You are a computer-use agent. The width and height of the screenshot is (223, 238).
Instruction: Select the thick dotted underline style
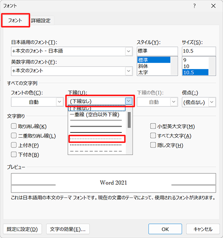click(x=96, y=145)
